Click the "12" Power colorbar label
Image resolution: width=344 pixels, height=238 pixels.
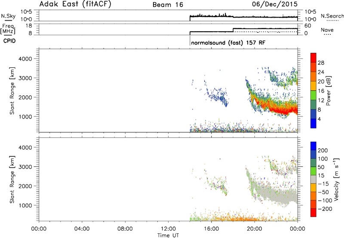[321, 101]
